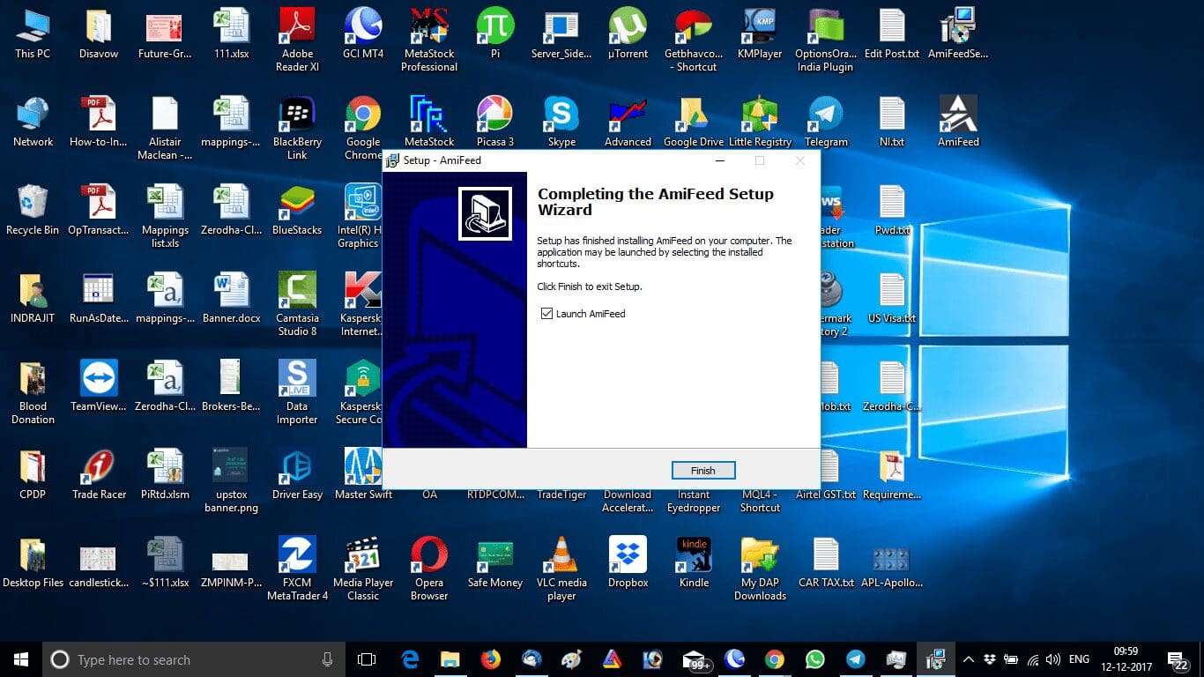Select the 111.xlsx file
The height and width of the screenshot is (677, 1204).
click(231, 33)
